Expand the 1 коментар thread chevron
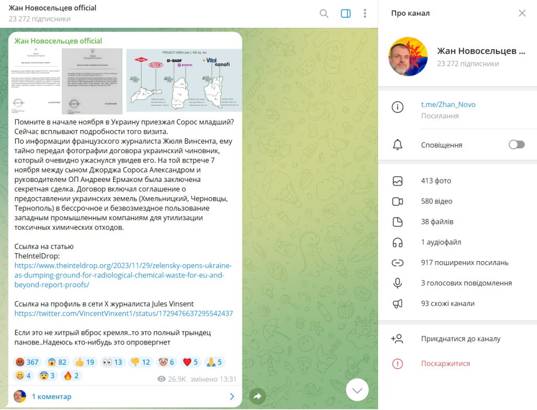Image resolution: width=537 pixels, height=410 pixels. point(232,396)
